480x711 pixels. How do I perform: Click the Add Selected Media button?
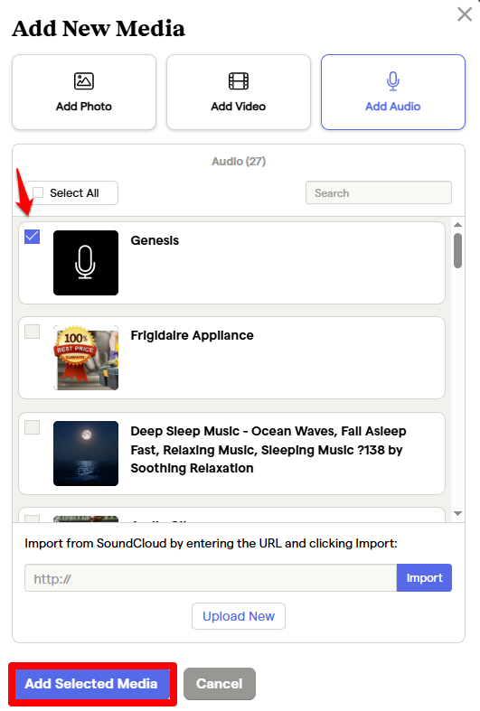tap(92, 684)
